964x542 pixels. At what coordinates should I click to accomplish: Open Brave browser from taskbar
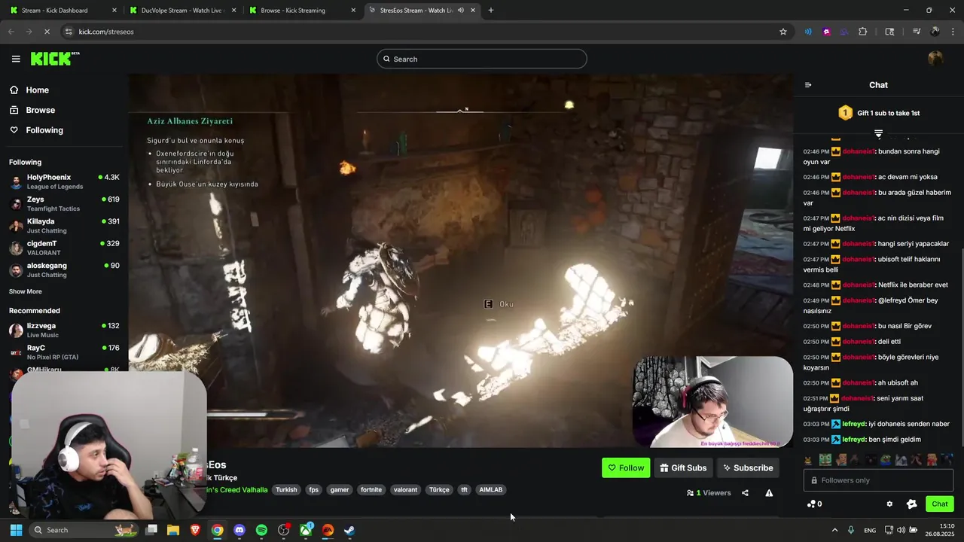pos(195,530)
